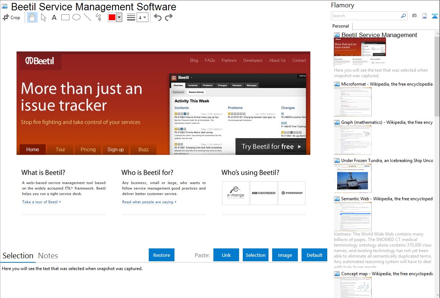Open the Notes tab

[x=48, y=256]
